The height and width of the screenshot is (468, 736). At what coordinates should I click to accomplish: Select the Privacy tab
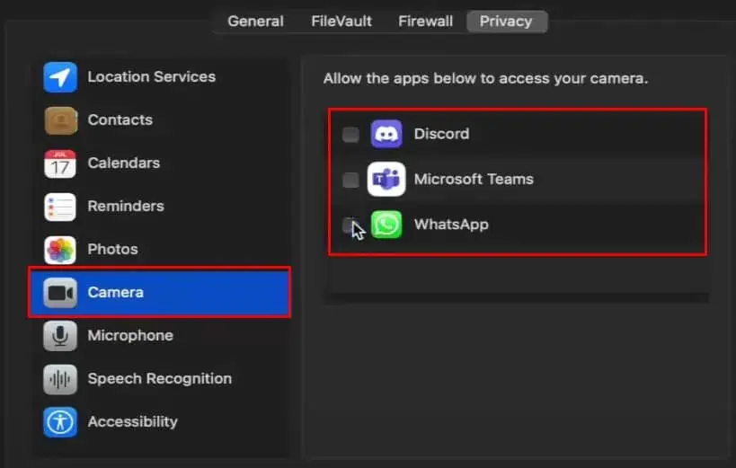point(505,22)
